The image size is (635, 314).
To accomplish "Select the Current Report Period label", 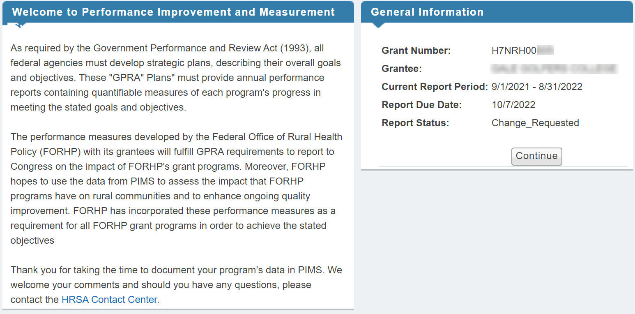I will point(435,87).
